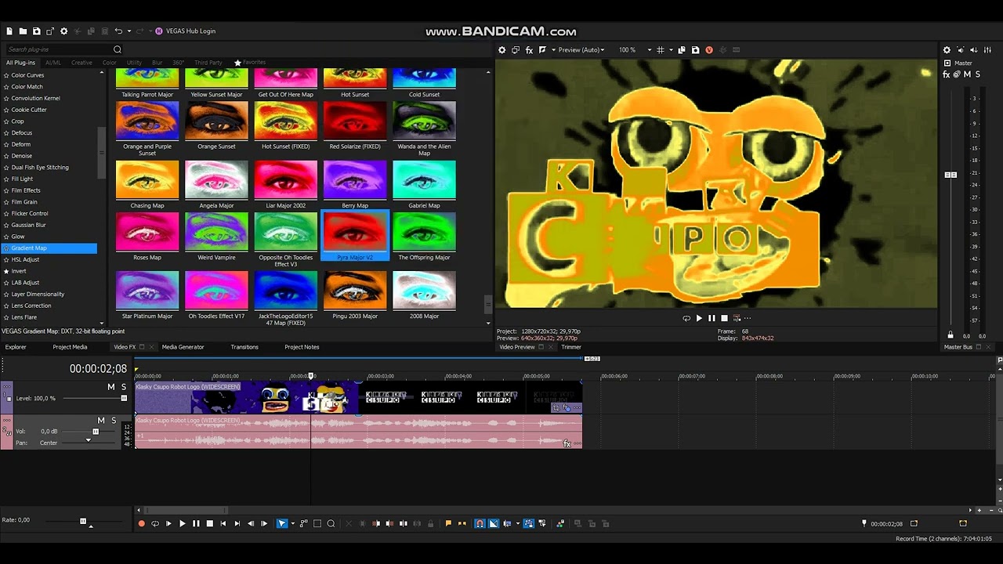Toggle split screen view in preview
The width and height of the screenshot is (1003, 564).
point(542,50)
